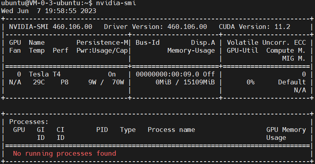Click the Process name column header
The height and width of the screenshot is (164, 315).
[171, 130]
